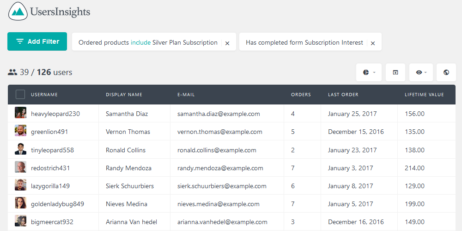This screenshot has height=231, width=462.
Task: Click display name Samantha Diaz
Action: pos(127,114)
